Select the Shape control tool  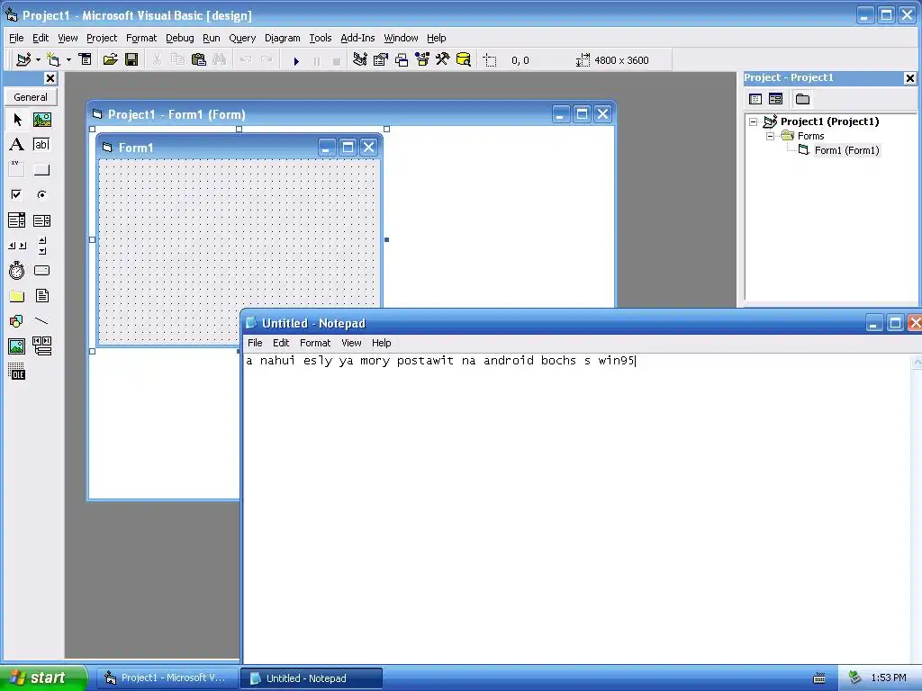point(17,321)
